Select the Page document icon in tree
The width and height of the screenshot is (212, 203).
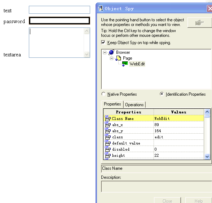pyautogui.click(x=118, y=58)
